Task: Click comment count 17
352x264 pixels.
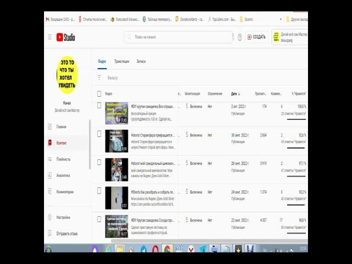Action: [281, 220]
